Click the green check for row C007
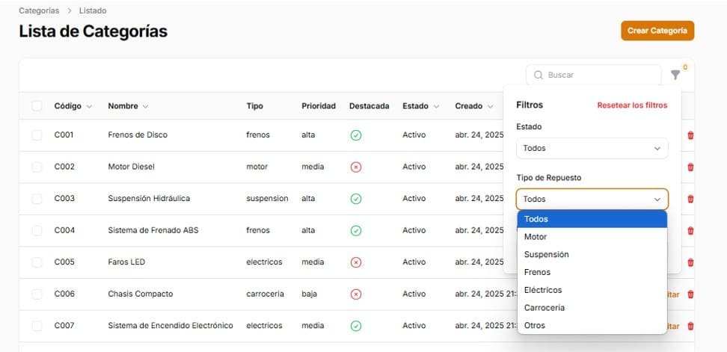727x352 pixels. (355, 326)
